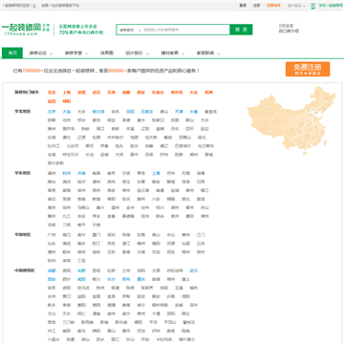Click the China map image
This screenshot has width=344, height=344.
coord(291,120)
